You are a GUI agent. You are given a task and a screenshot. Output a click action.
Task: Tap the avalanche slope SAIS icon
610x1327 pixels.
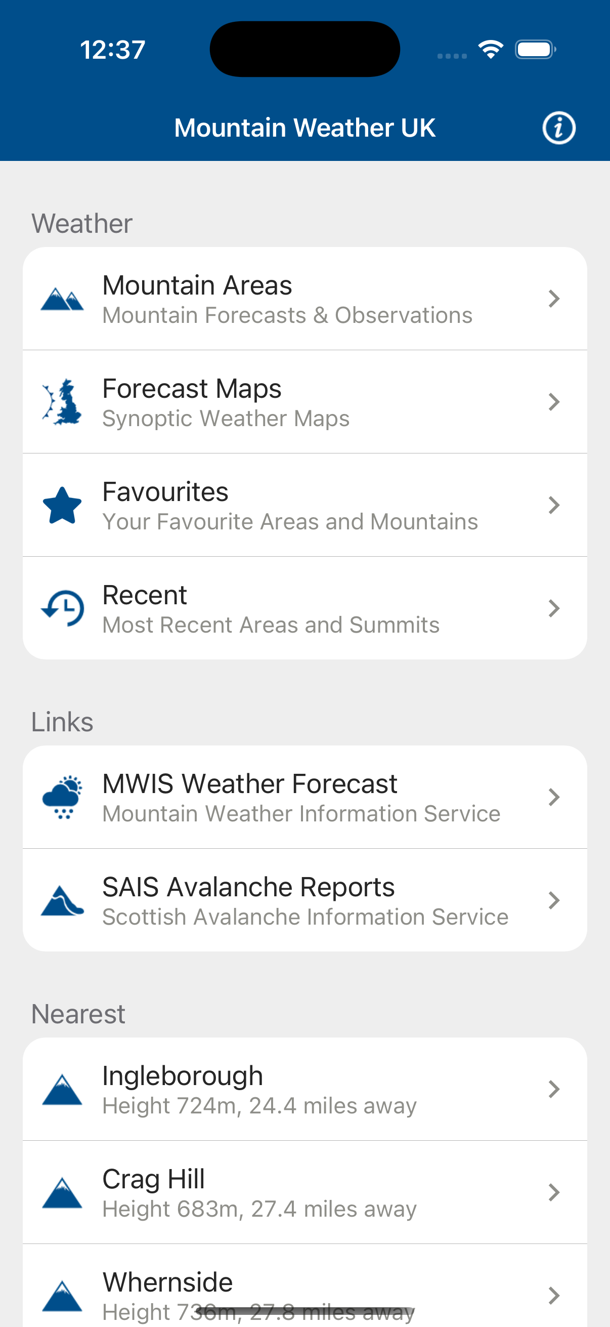coord(62,900)
